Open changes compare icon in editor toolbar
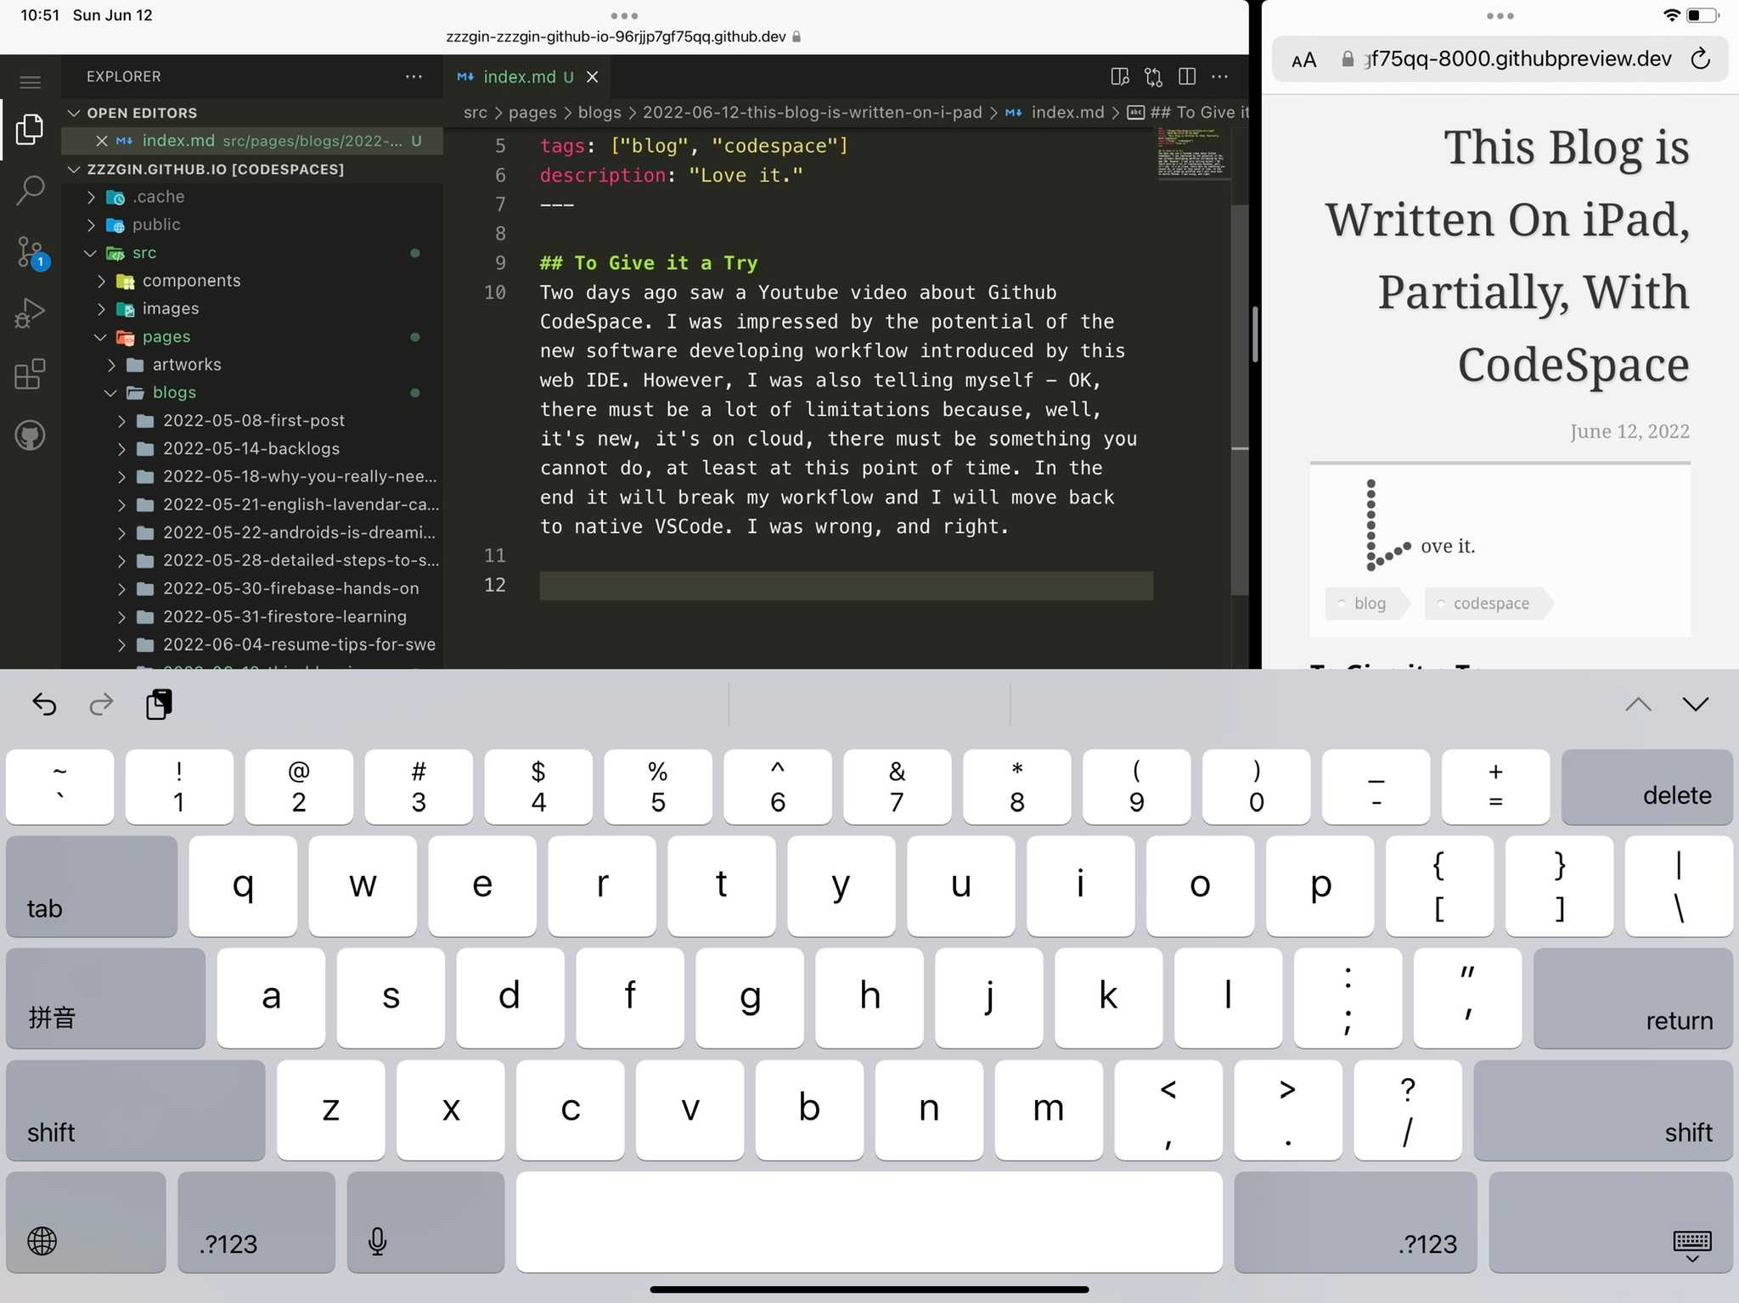1739x1303 pixels. (x=1153, y=76)
